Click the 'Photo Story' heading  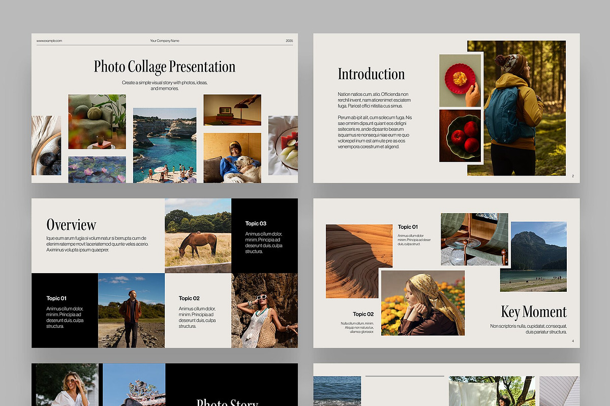(227, 402)
